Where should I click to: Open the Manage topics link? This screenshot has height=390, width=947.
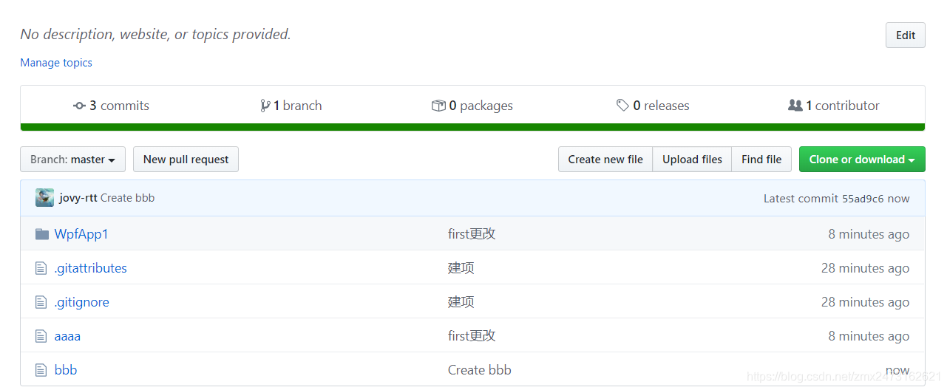[x=56, y=63]
